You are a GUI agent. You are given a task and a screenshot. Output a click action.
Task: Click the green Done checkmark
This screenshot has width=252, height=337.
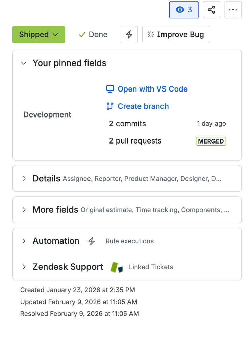(81, 34)
